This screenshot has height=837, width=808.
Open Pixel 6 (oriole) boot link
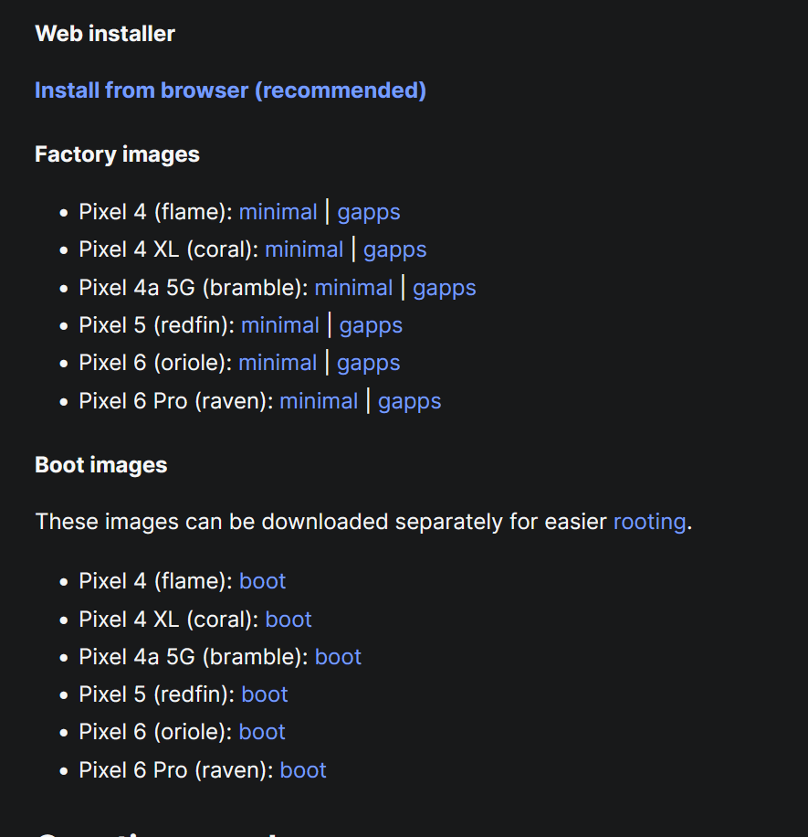[262, 732]
